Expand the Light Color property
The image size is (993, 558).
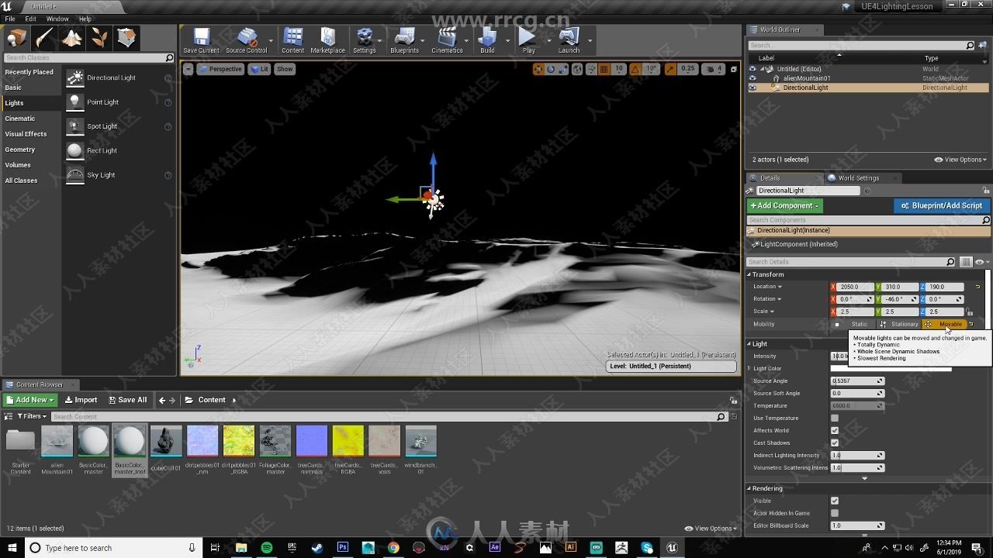point(750,369)
